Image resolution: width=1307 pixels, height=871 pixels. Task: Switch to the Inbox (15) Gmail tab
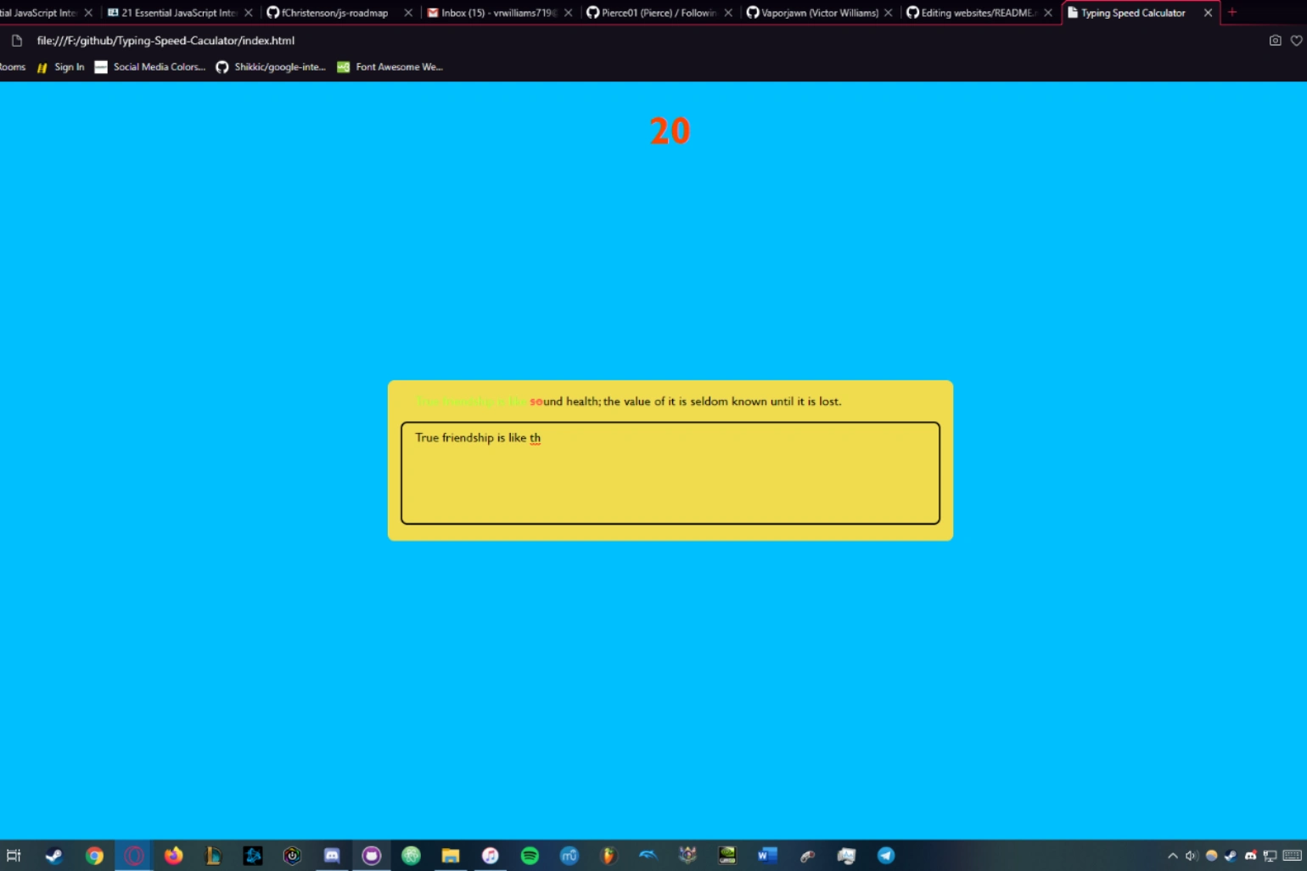pyautogui.click(x=491, y=13)
